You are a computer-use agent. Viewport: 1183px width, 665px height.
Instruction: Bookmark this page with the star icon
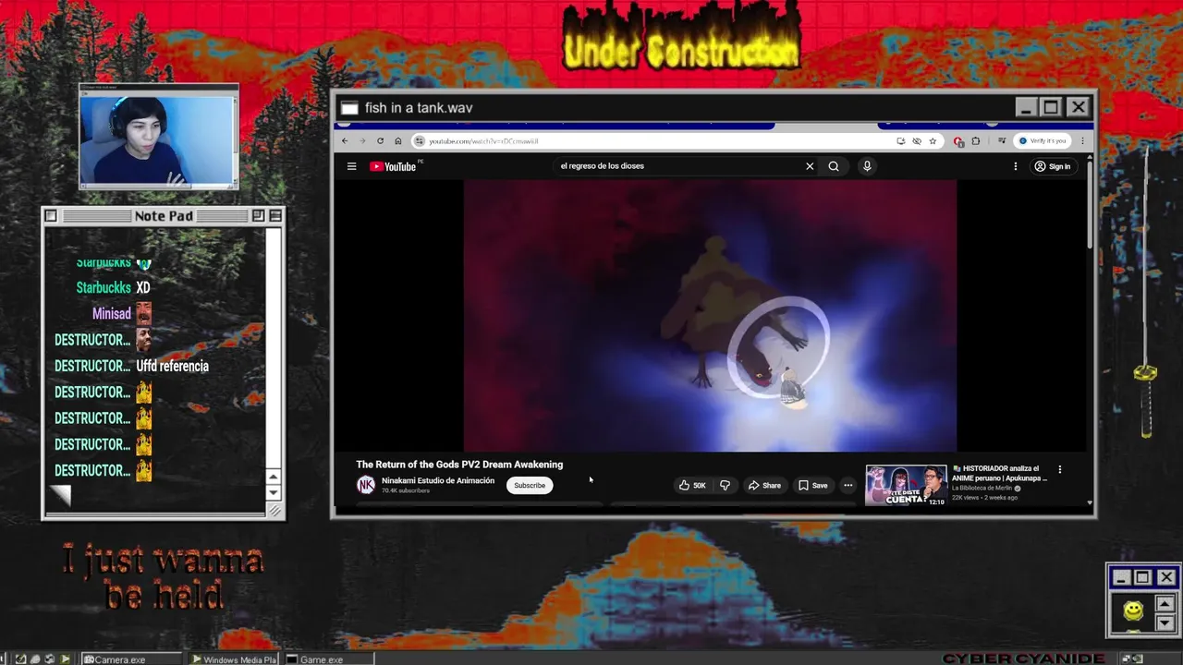[x=933, y=141]
